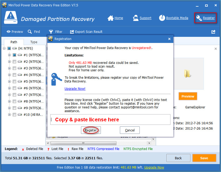Click the Back button
Viewport: 221px width, 172px height.
(x=178, y=158)
